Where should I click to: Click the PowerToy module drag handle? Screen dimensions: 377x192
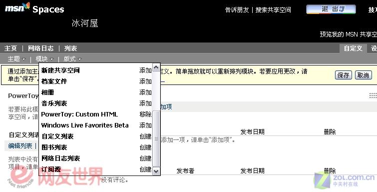pyautogui.click(x=373, y=95)
